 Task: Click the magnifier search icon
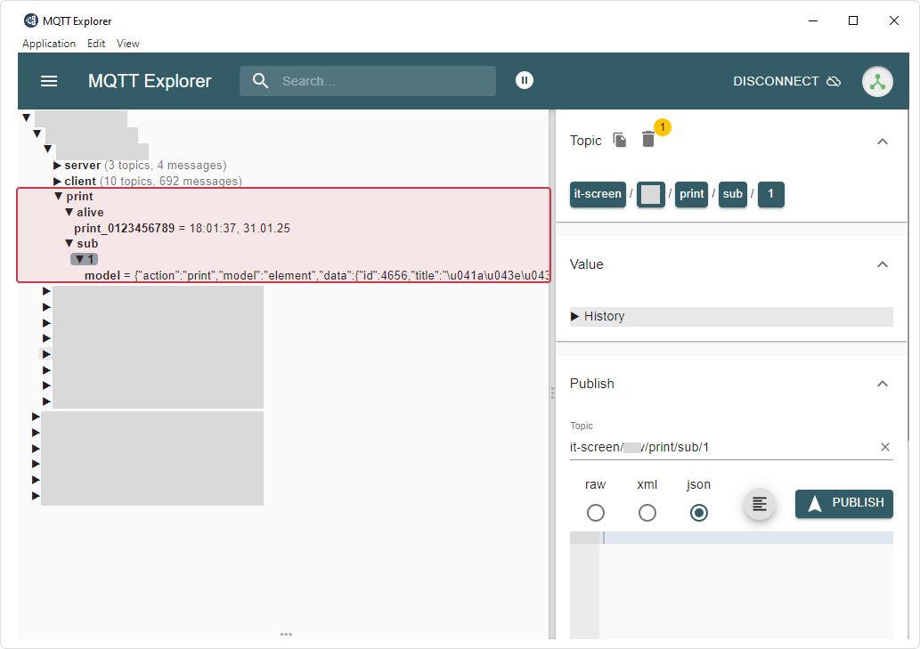coord(260,81)
